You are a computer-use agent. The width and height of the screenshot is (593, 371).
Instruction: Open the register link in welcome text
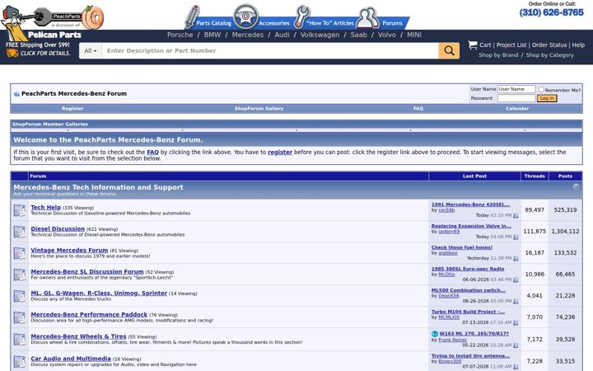(x=280, y=153)
